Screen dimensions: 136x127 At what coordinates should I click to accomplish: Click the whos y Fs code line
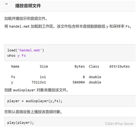pos(16,55)
